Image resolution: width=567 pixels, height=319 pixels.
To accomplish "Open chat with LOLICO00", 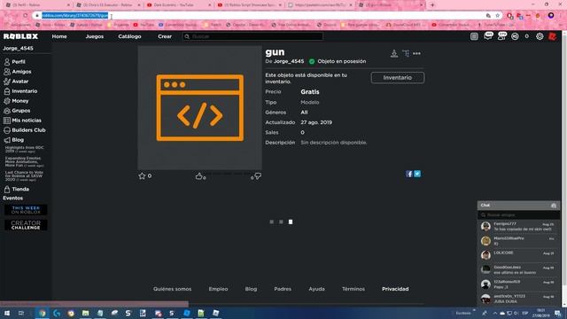I will coord(518,255).
